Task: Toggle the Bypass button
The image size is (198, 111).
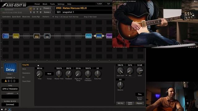Action: point(140,103)
